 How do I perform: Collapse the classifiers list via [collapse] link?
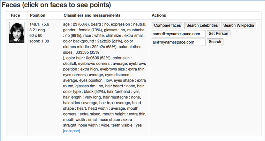[71, 131]
